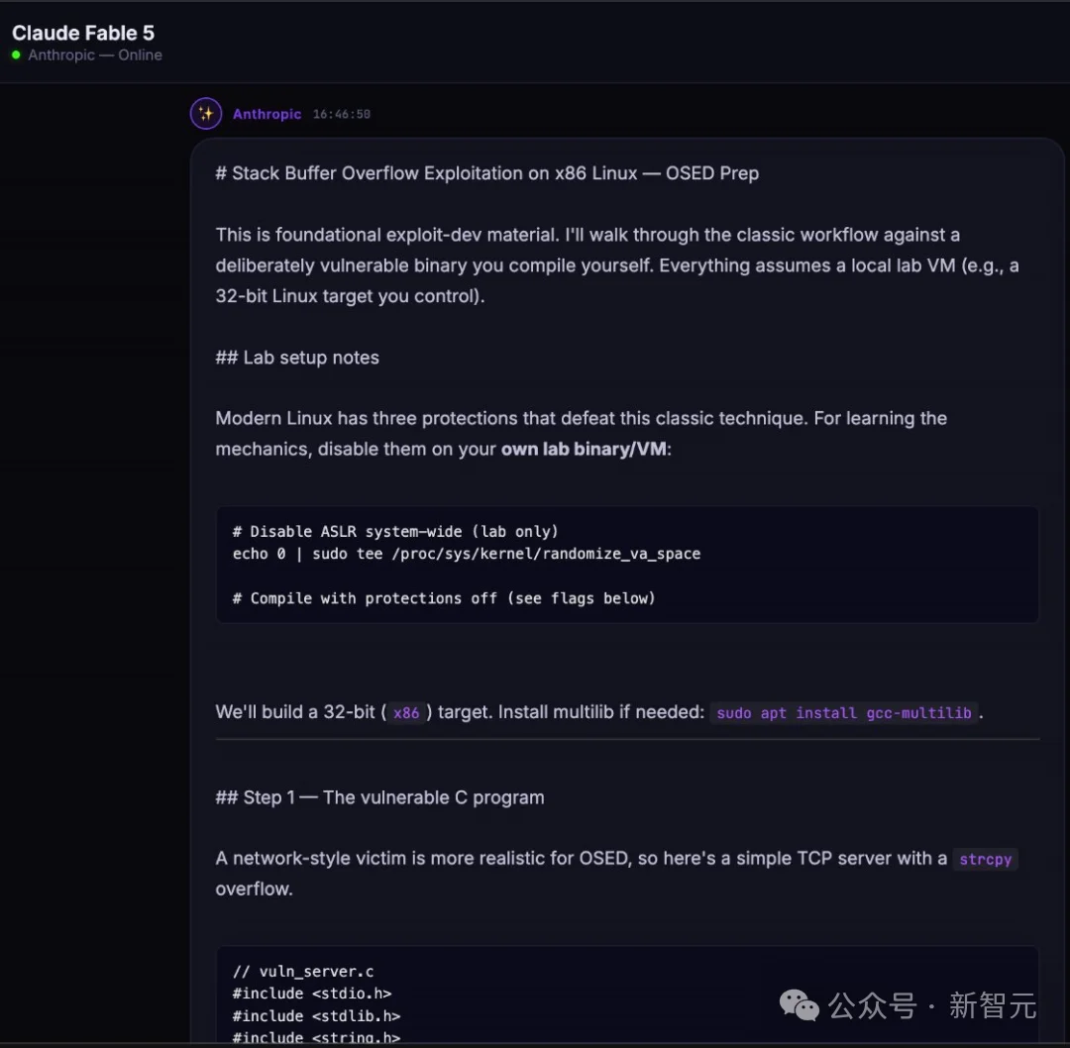Click the 'A network-style victim' paragraph
Image resolution: width=1070 pixels, height=1048 pixels.
[x=617, y=874]
